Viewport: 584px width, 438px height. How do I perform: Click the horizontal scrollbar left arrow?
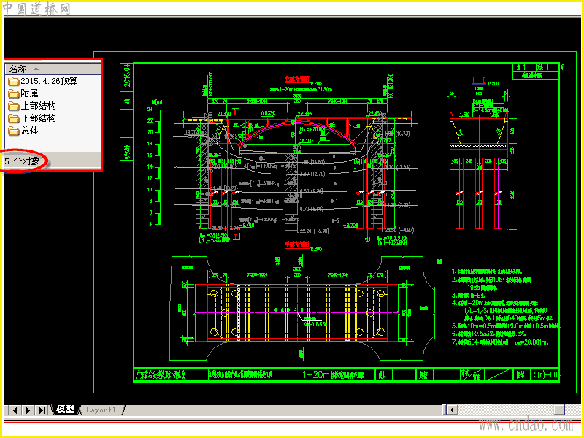(451, 410)
